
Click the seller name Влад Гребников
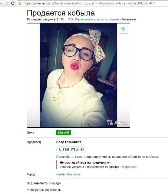click(69, 142)
